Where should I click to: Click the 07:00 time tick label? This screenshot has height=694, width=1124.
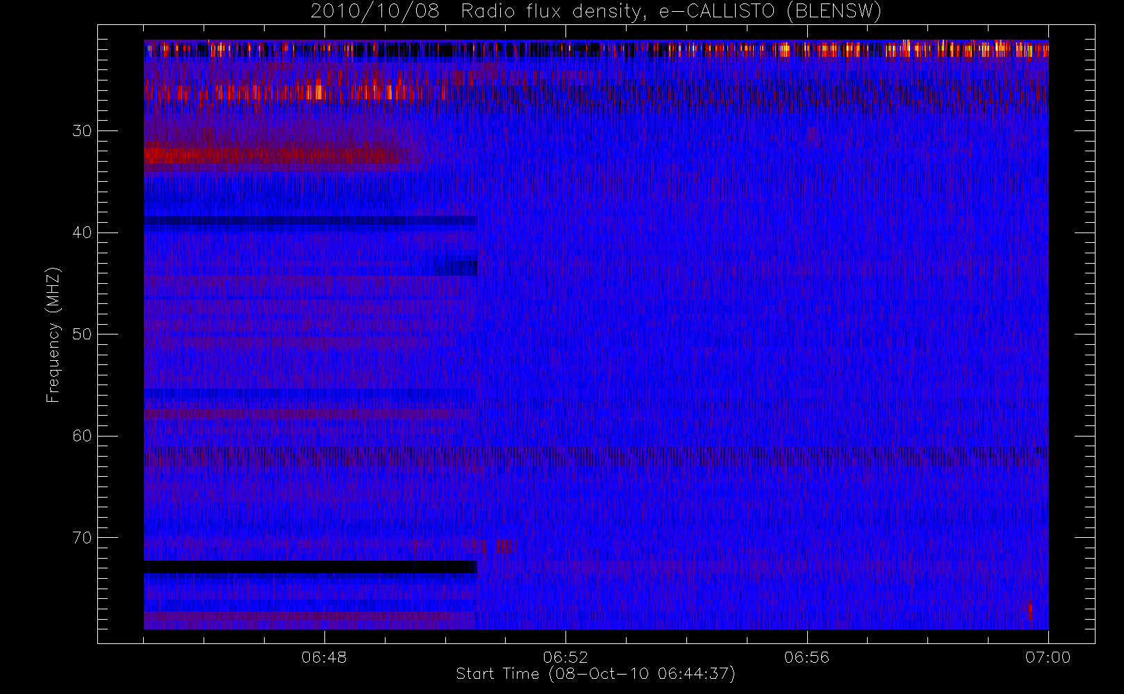1048,657
